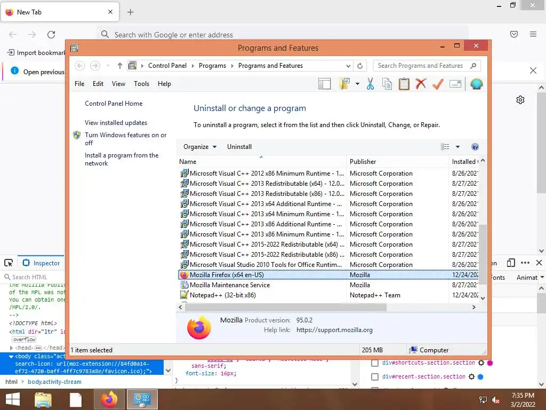Expand the head node in DevTools markup
The width and height of the screenshot is (546, 410).
12,348
